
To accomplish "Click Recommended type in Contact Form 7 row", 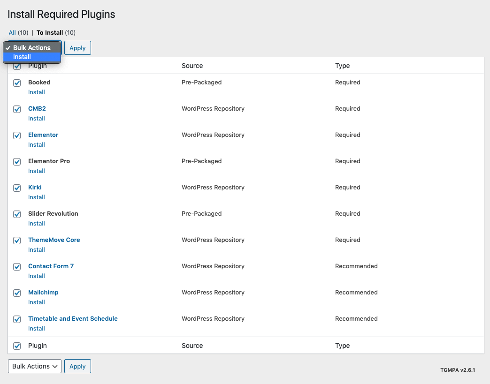I will pyautogui.click(x=356, y=266).
